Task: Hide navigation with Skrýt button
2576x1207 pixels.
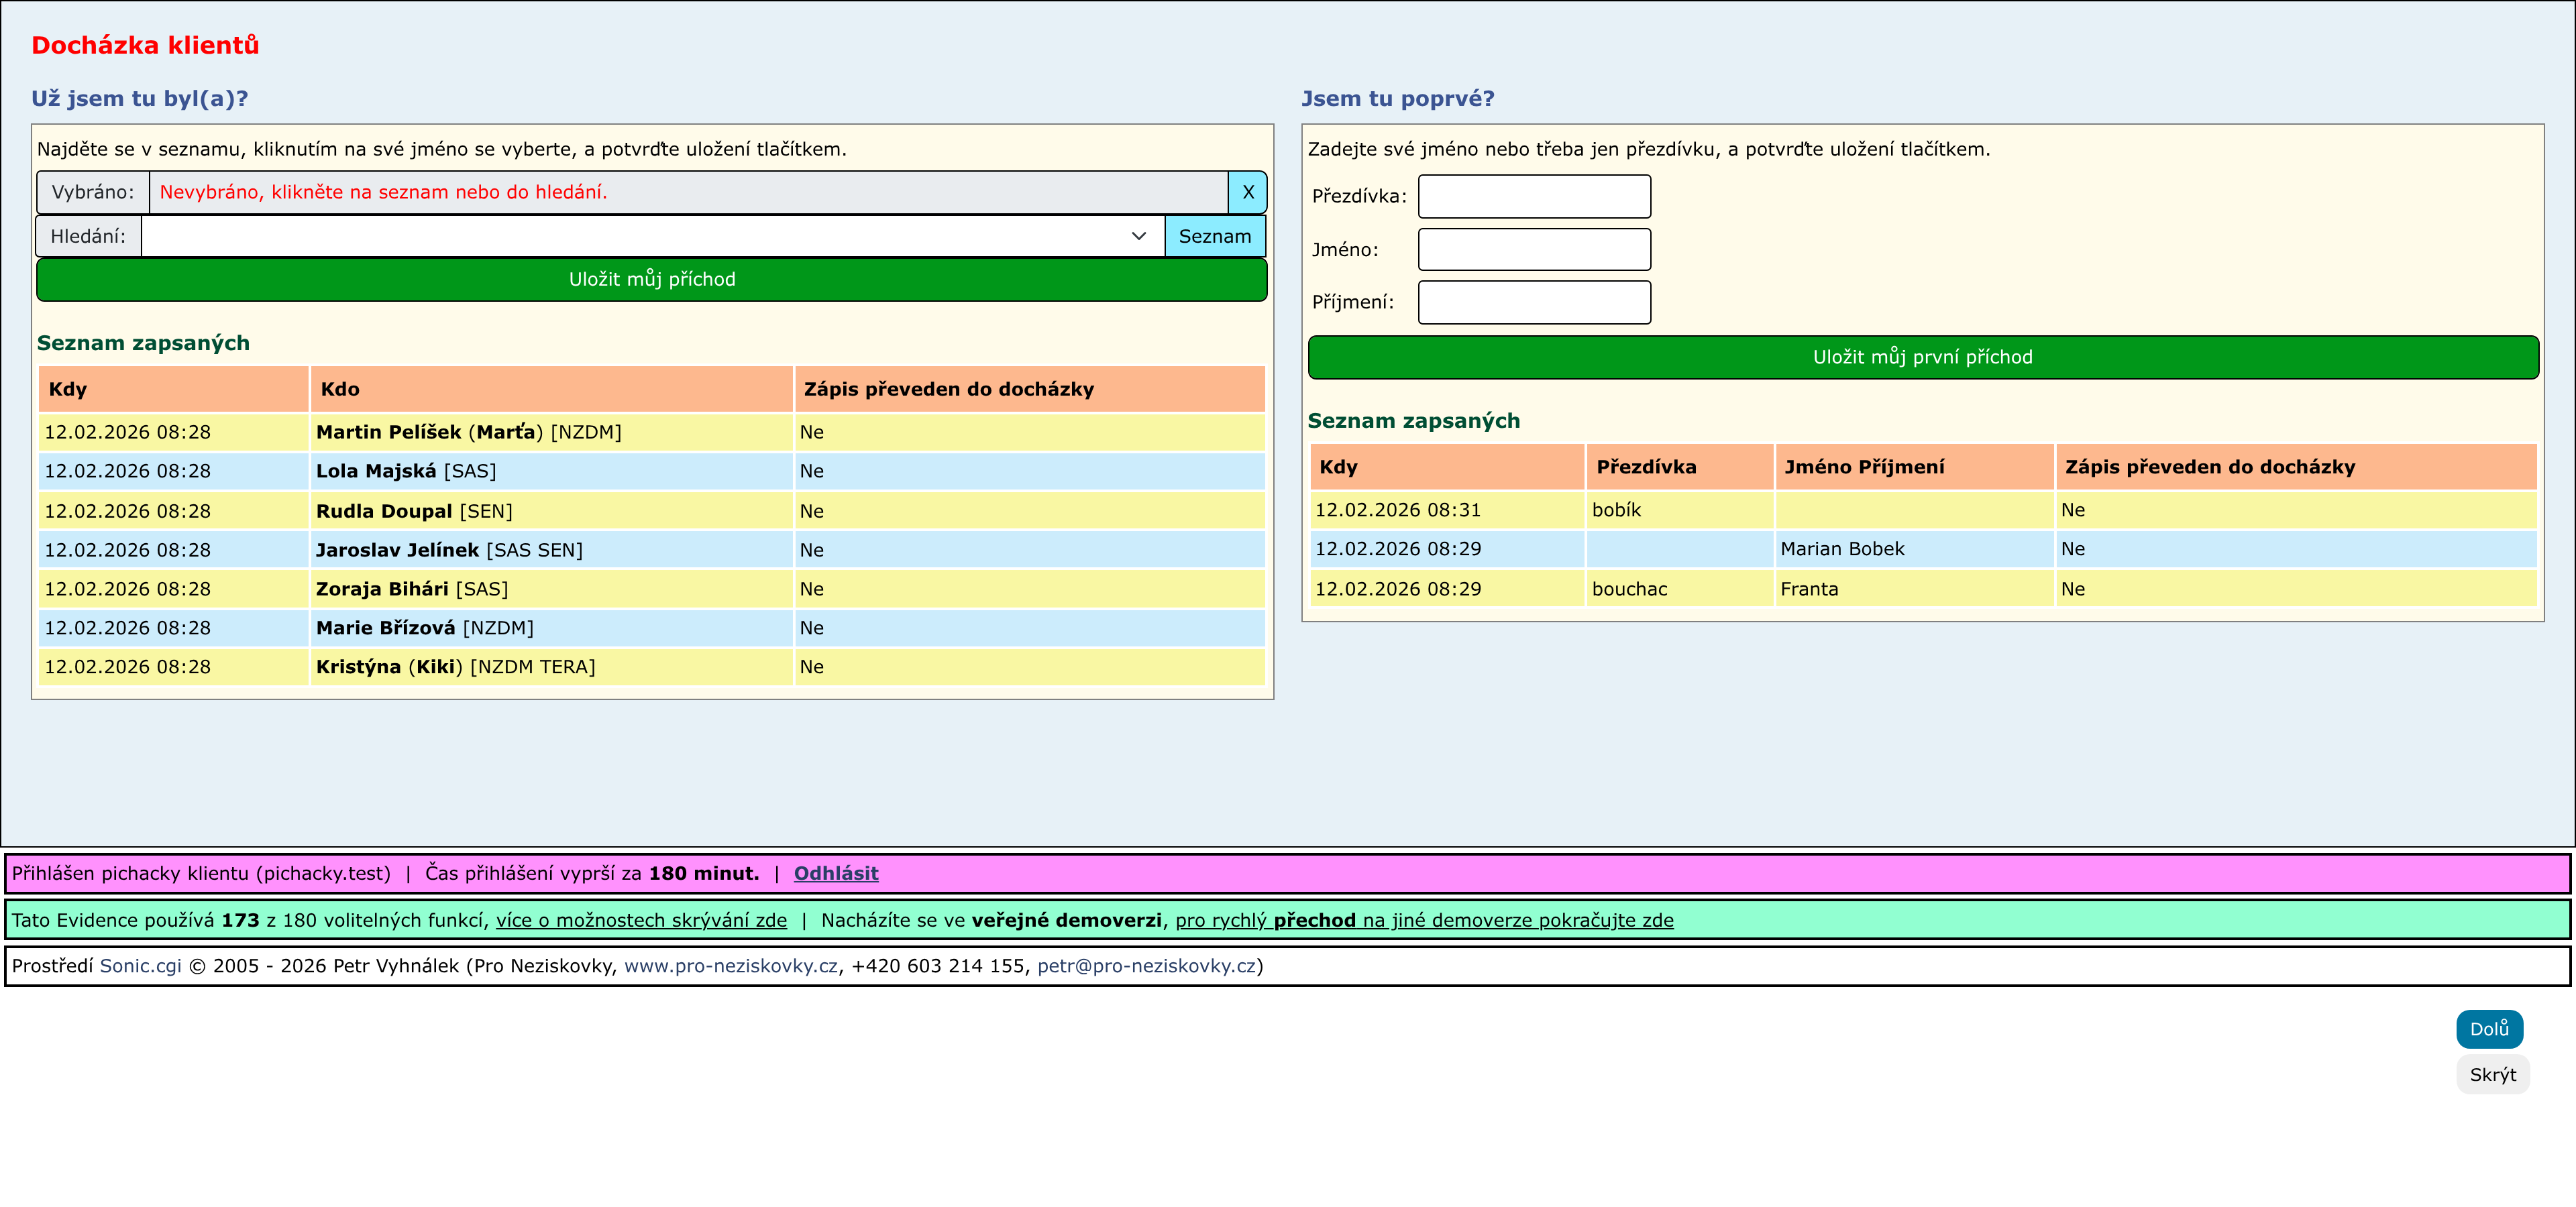Action: (x=2491, y=1074)
